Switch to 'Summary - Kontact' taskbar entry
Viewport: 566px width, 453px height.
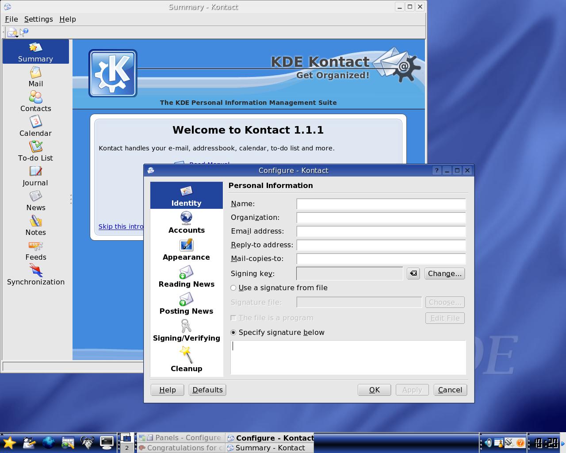pos(270,448)
